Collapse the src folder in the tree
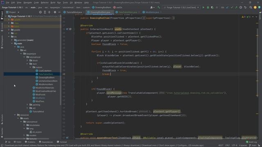This screenshot has height=147, width=262. click(9, 37)
